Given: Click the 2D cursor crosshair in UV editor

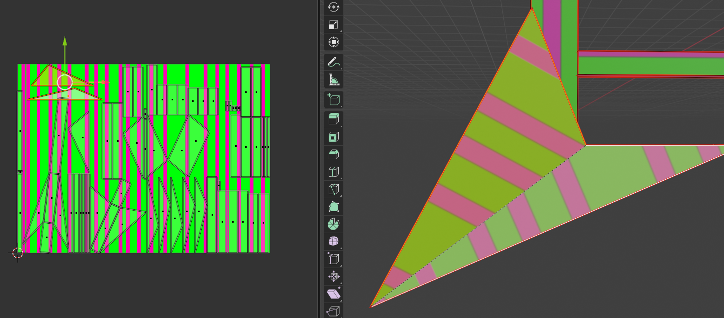Looking at the screenshot, I should point(18,253).
